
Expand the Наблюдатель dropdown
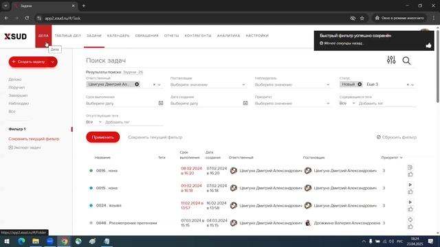coord(328,84)
